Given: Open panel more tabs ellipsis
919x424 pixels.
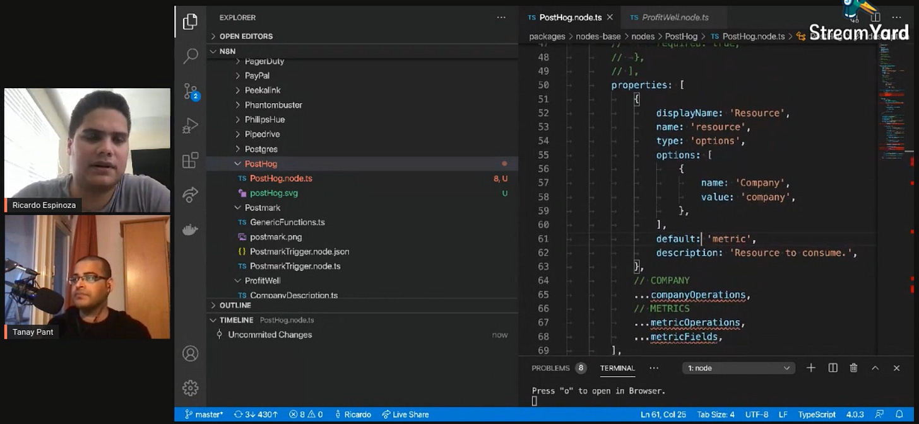Looking at the screenshot, I should (654, 368).
